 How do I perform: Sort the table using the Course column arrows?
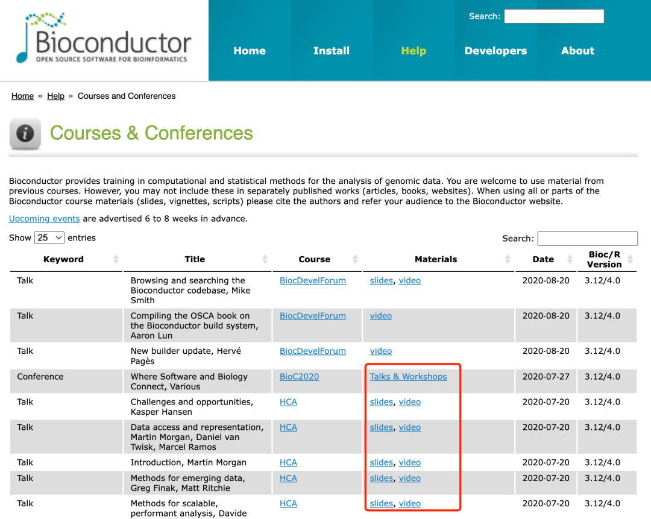click(x=356, y=259)
